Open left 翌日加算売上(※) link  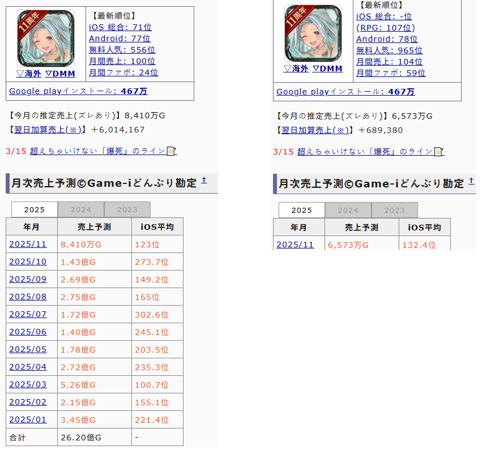point(48,130)
